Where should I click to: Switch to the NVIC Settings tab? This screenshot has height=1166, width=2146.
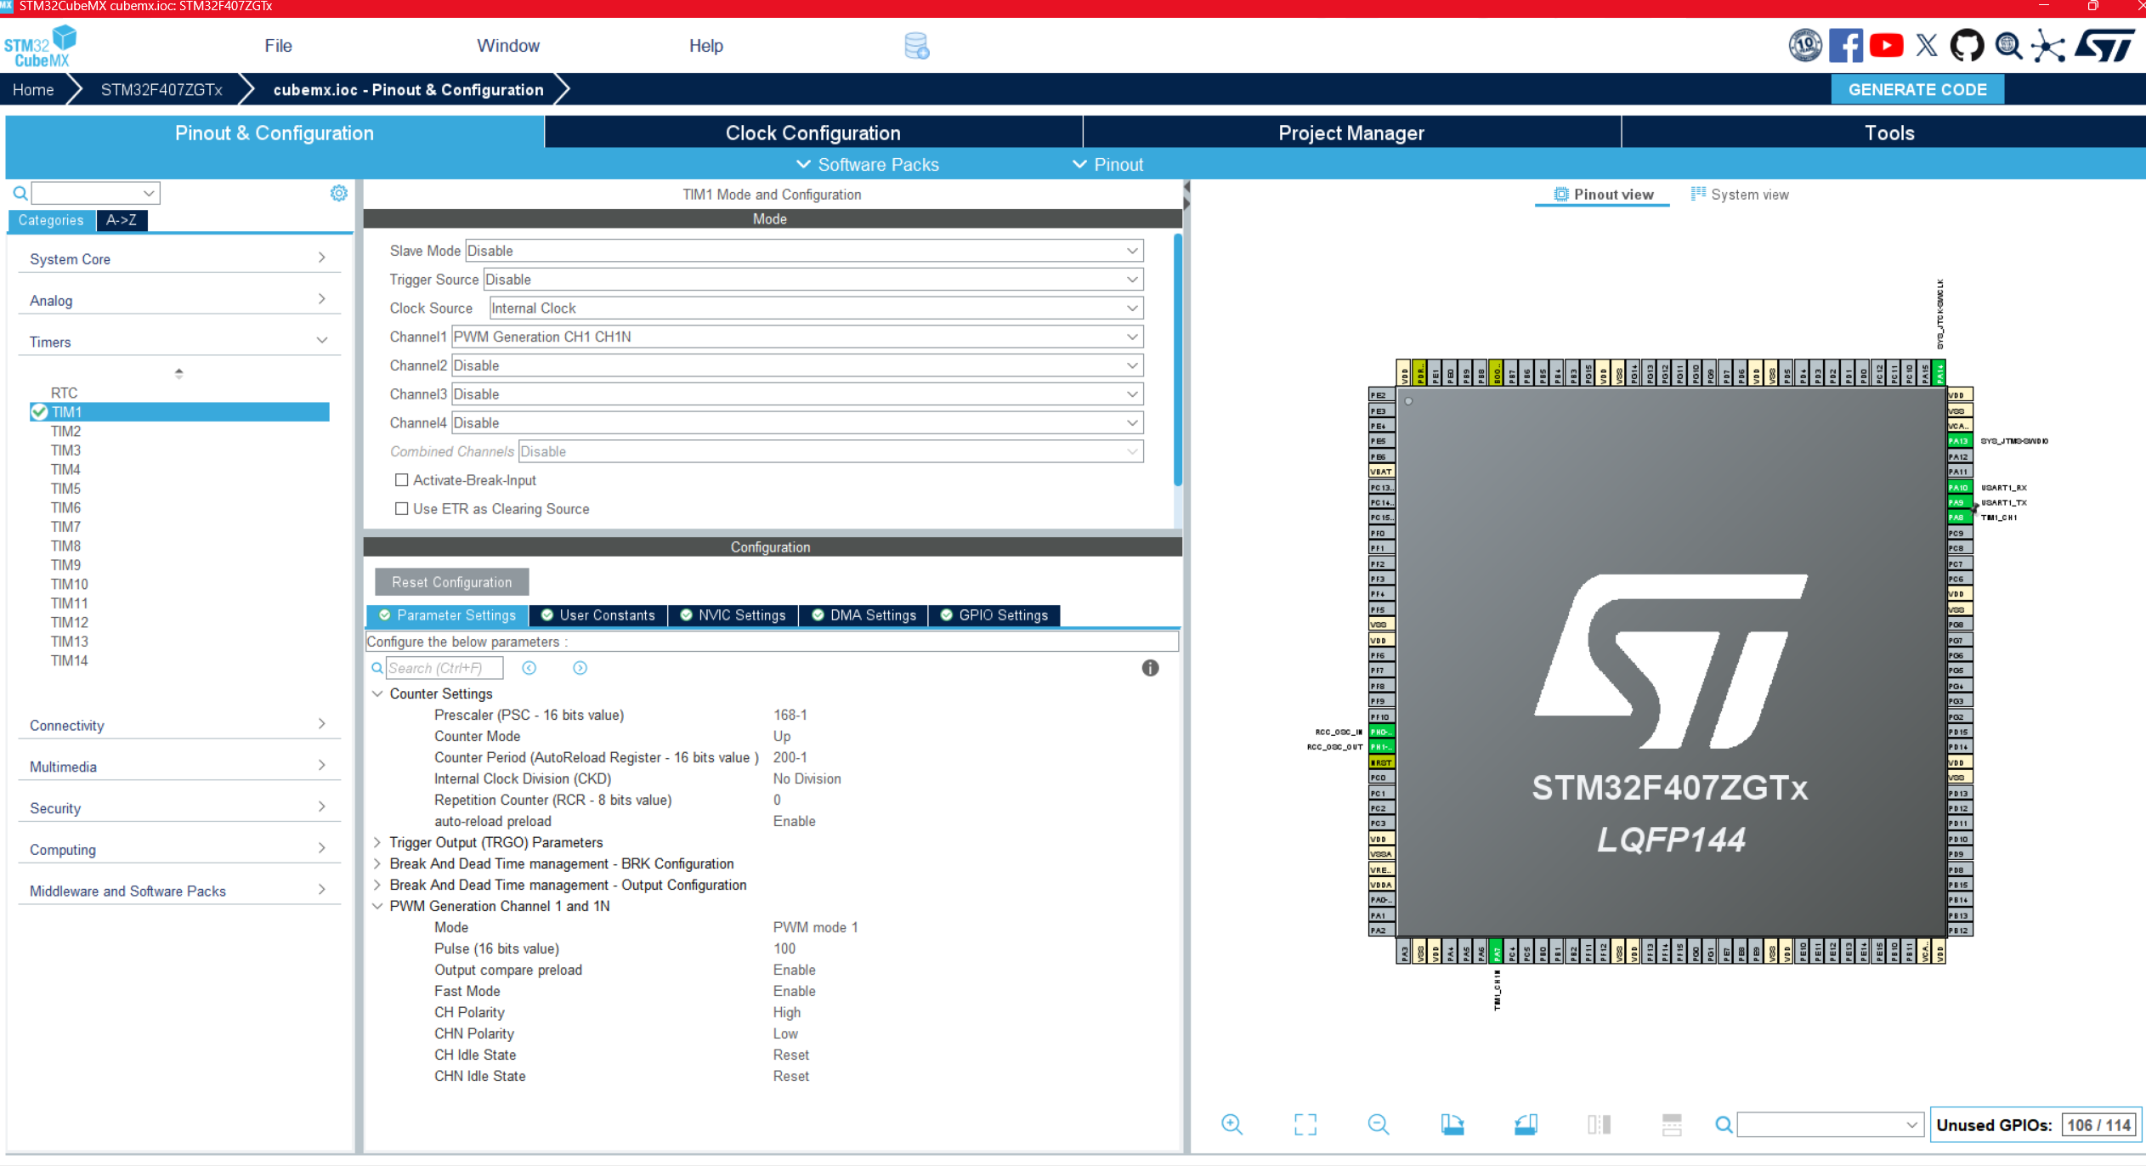click(x=733, y=615)
